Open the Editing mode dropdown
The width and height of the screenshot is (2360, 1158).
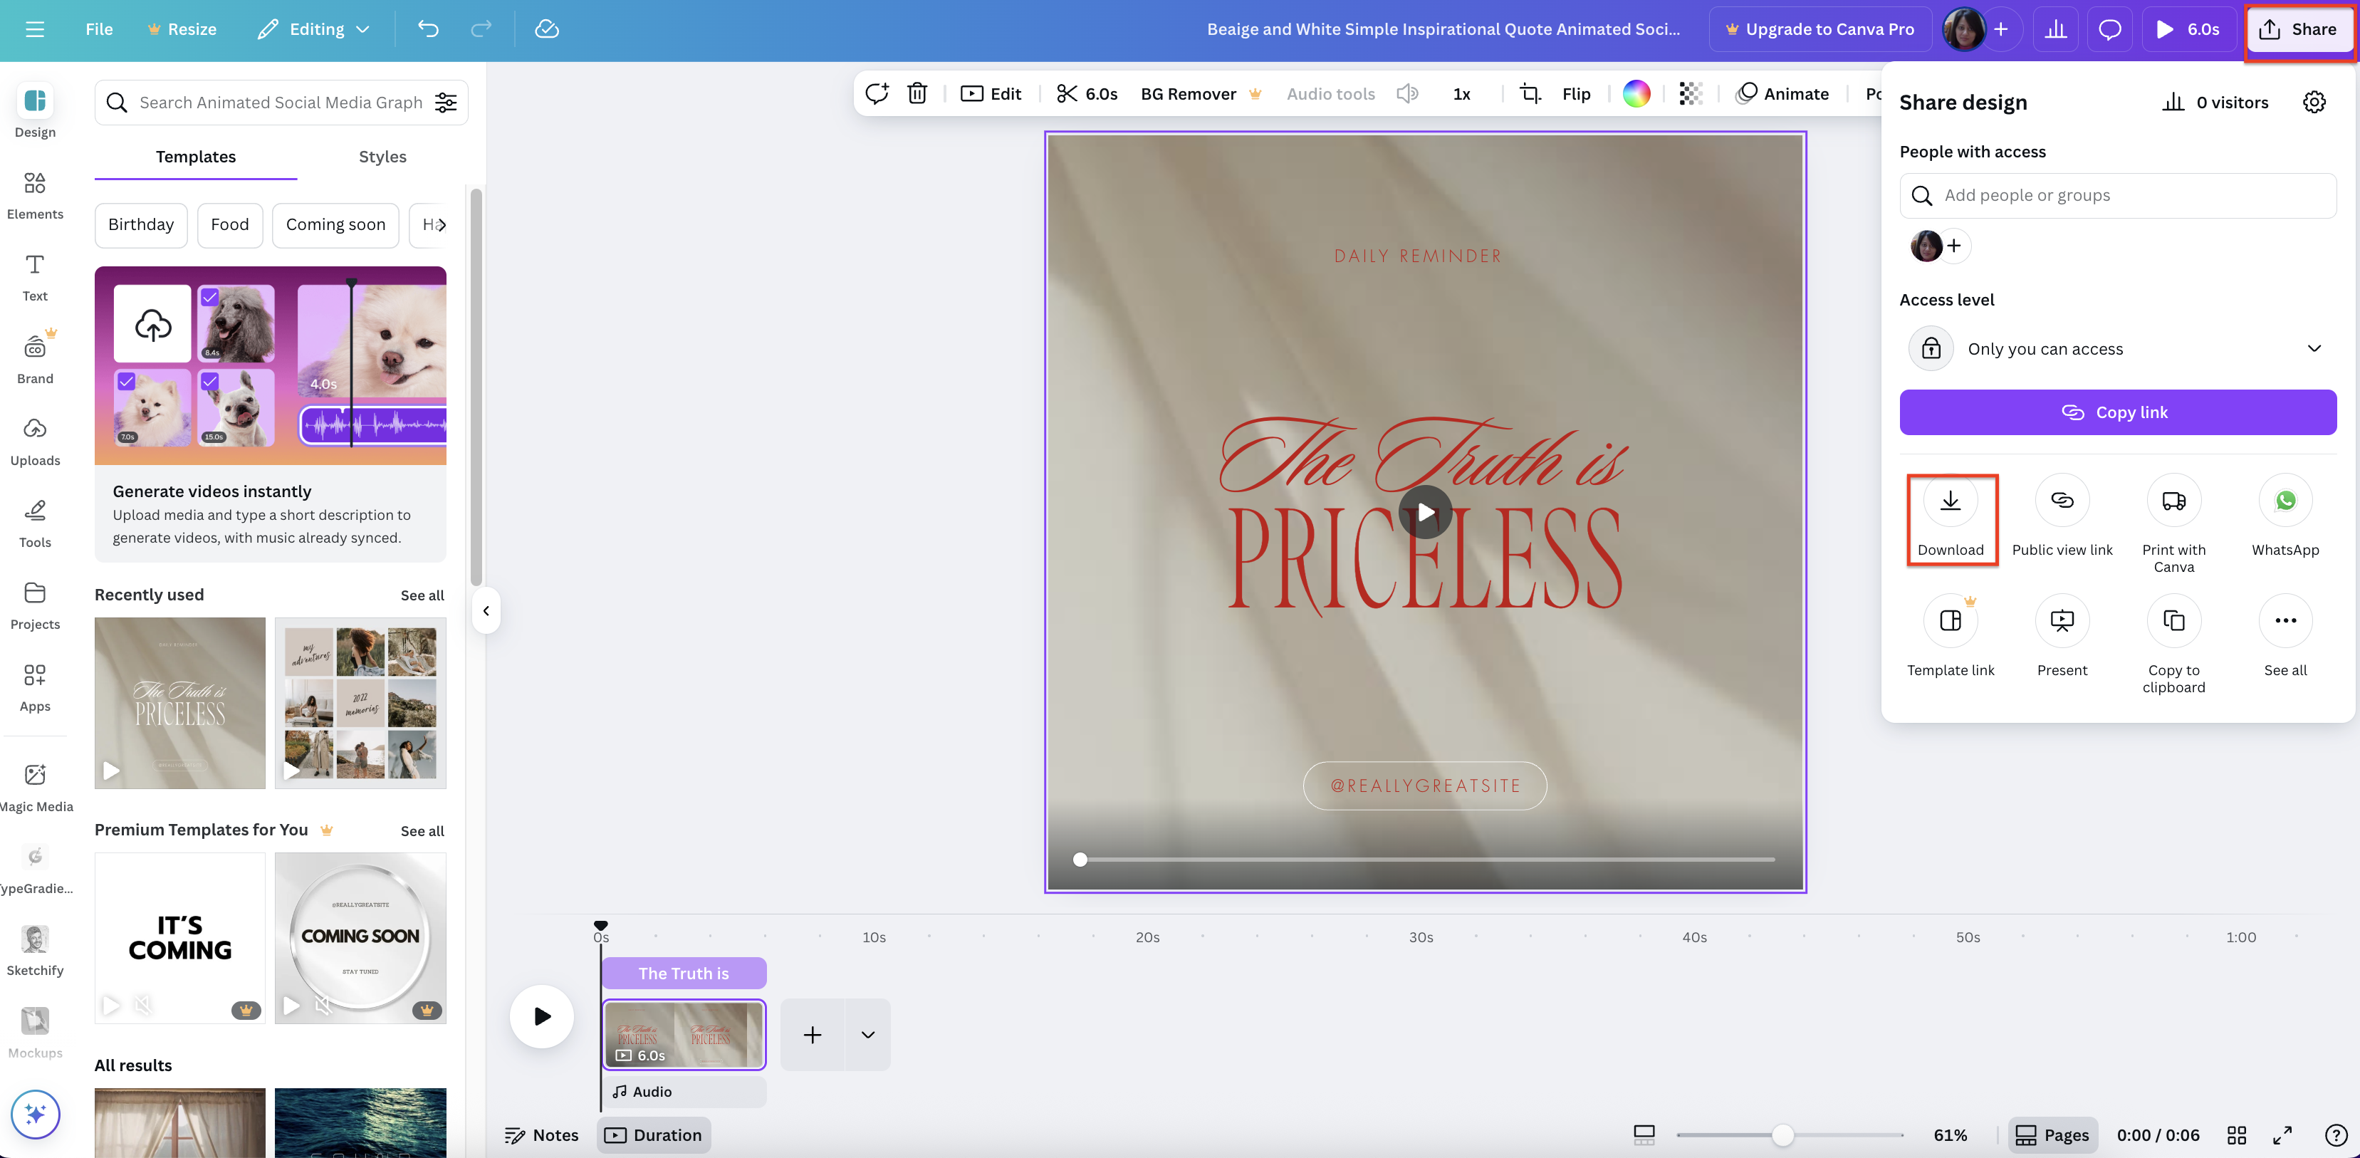point(314,29)
